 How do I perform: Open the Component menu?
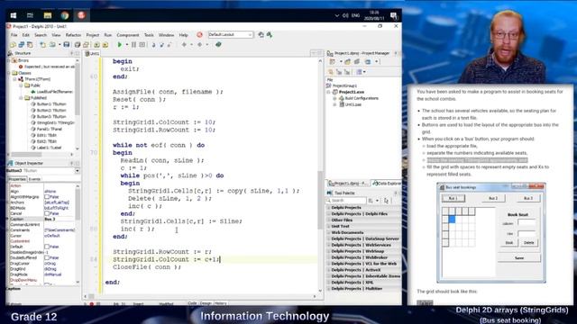tap(128, 35)
